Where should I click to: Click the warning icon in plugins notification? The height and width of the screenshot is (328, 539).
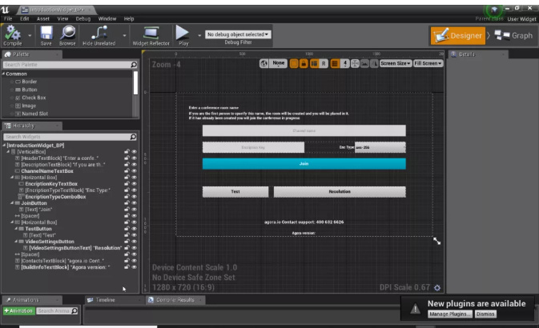[x=415, y=309]
